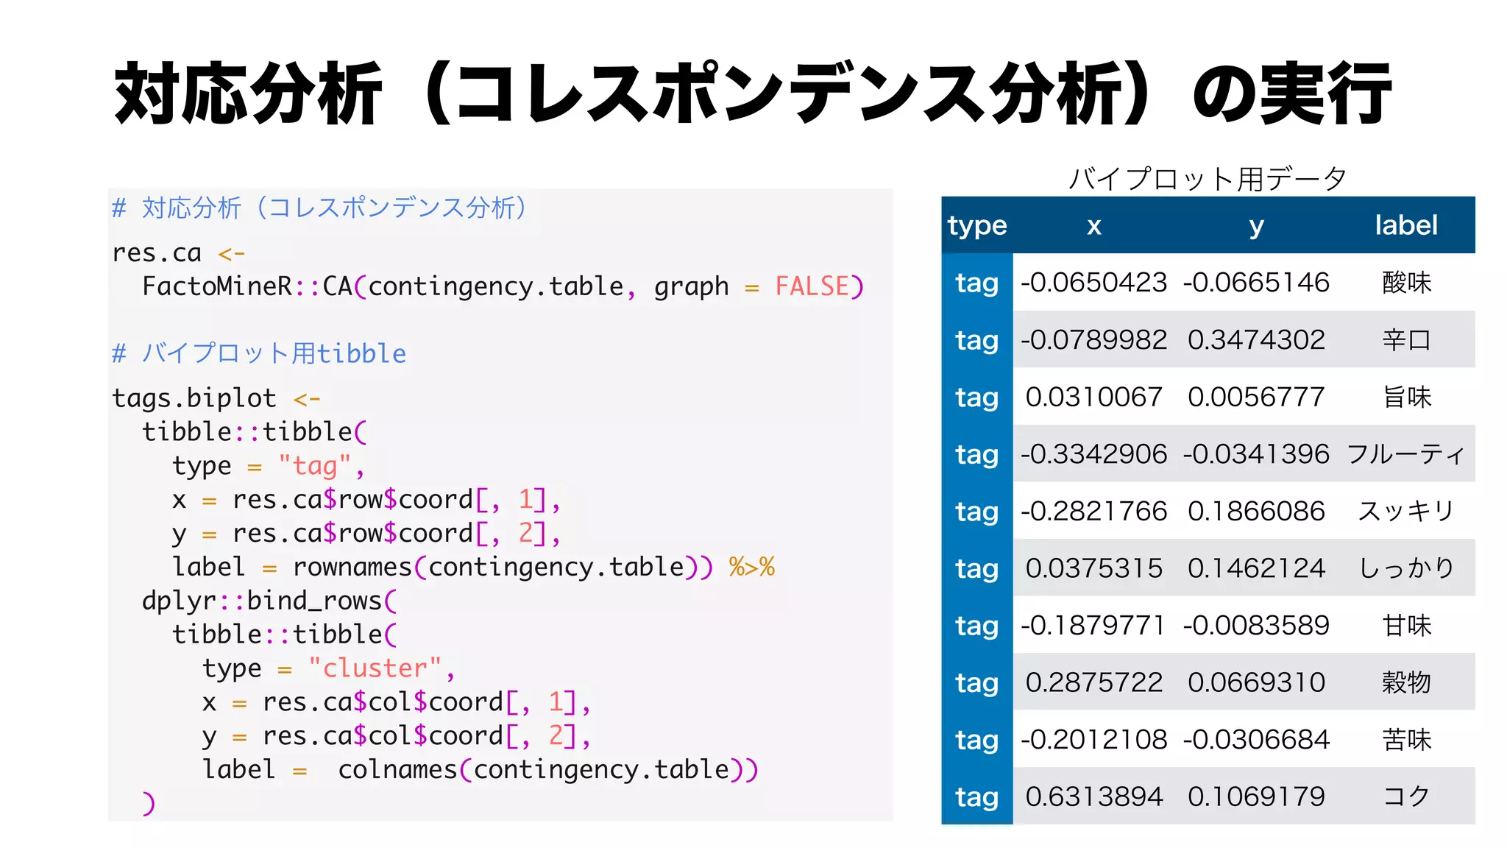Click the label cell コク
Viewport: 1507px width, 848px height.
[1406, 796]
